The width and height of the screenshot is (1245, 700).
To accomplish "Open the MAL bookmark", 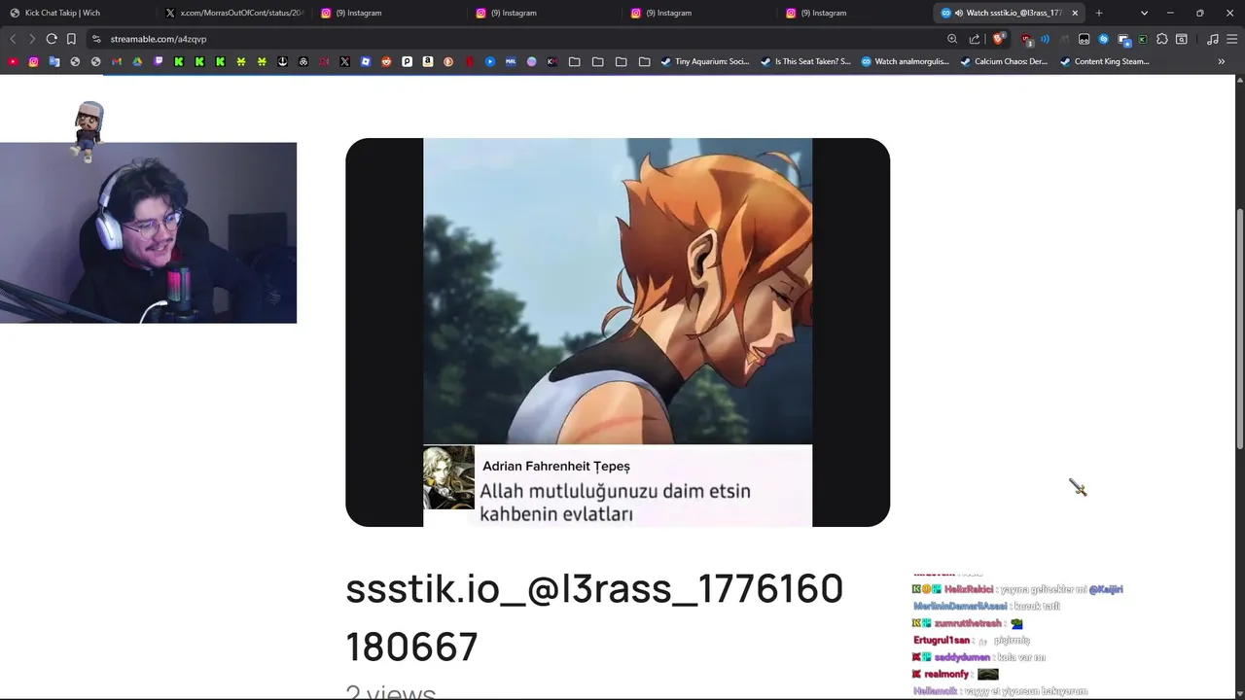I will pyautogui.click(x=511, y=61).
